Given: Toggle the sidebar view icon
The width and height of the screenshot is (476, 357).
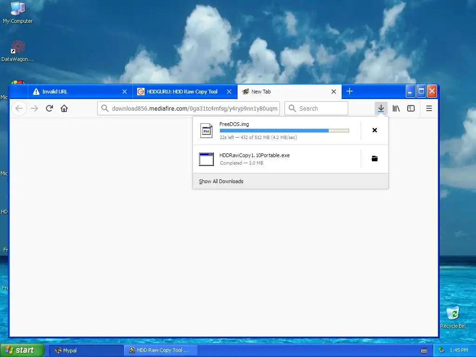Looking at the screenshot, I should pos(411,108).
